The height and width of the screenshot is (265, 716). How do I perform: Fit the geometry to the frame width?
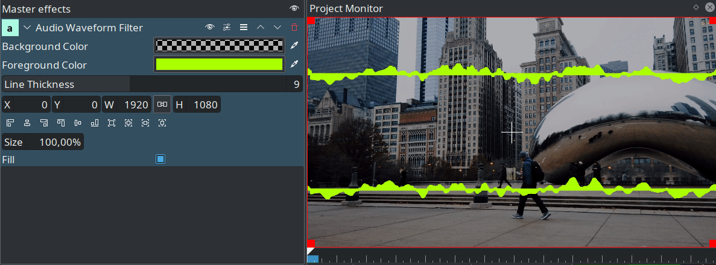[145, 123]
